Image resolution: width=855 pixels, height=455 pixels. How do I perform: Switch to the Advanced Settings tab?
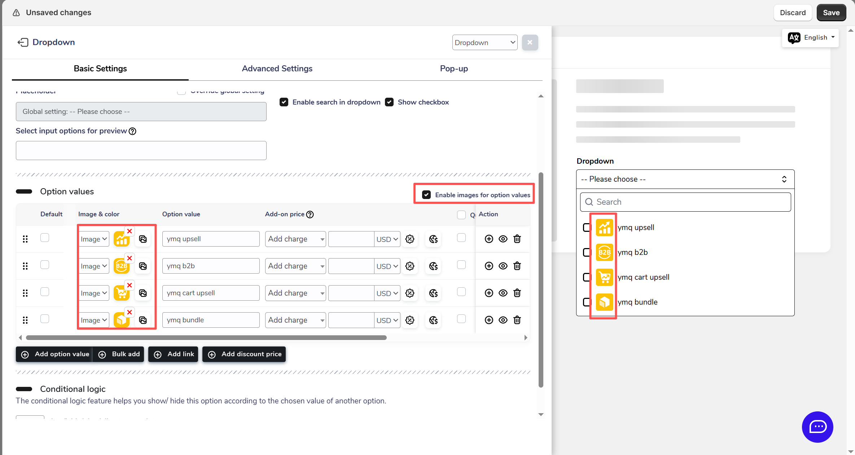coord(277,69)
